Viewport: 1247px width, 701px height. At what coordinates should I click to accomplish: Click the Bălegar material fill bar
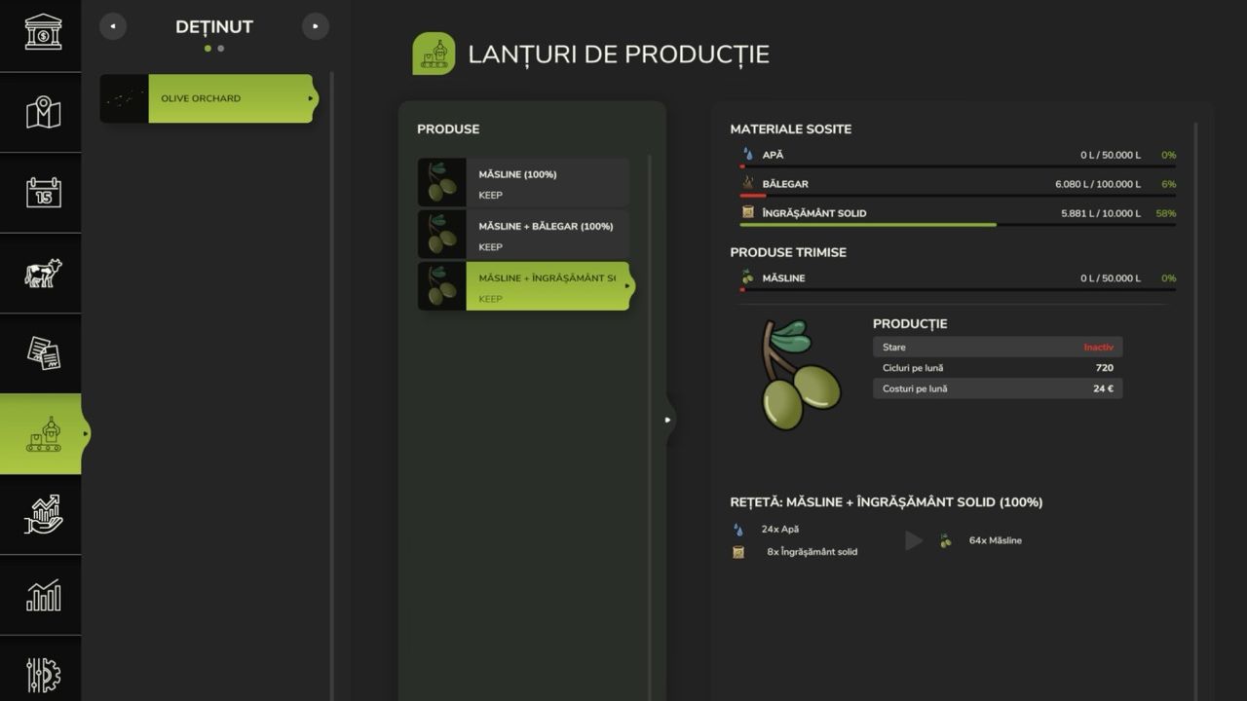pos(957,196)
